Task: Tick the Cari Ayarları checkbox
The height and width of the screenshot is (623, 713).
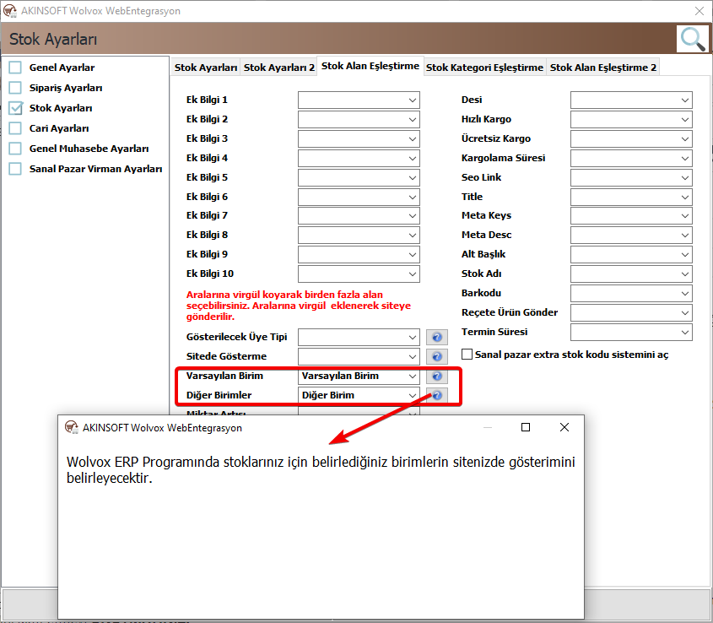Action: click(x=15, y=127)
